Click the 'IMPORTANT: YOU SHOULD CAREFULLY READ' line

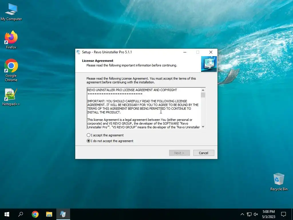pos(137,101)
